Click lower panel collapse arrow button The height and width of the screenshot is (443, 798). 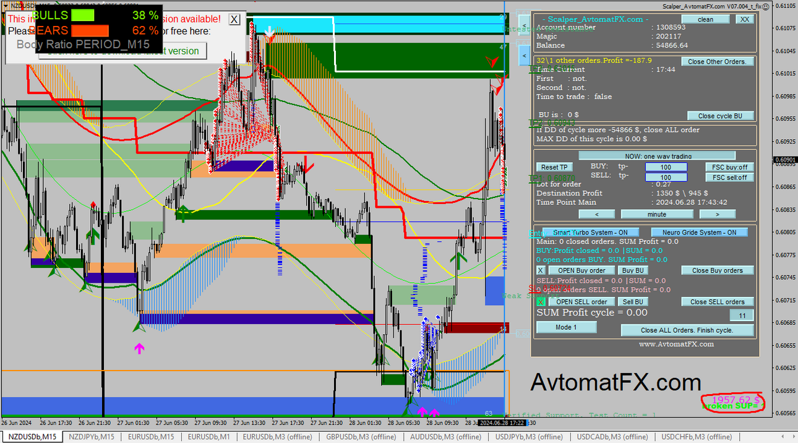(x=524, y=56)
